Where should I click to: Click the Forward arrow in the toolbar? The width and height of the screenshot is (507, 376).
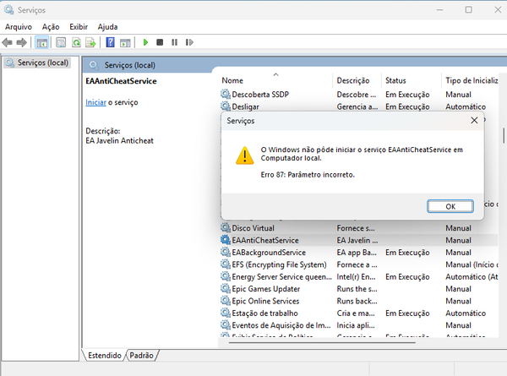click(21, 42)
